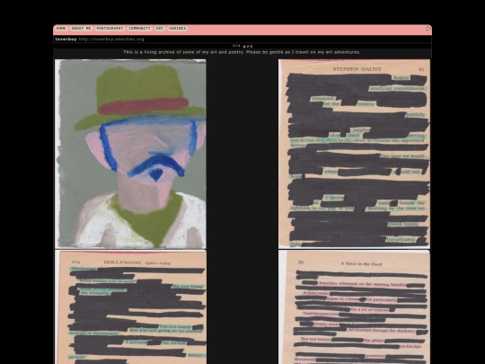Click the bold 'loverboy' site title
This screenshot has width=485, height=364.
pyautogui.click(x=66, y=39)
